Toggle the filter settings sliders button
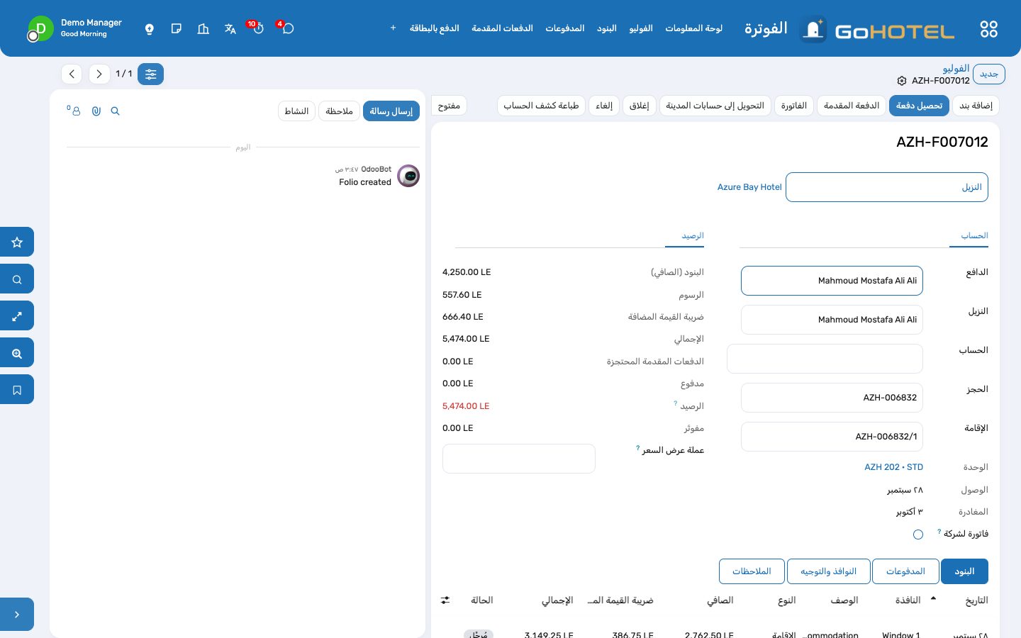Screen dimensions: 1021x638 tap(150, 74)
